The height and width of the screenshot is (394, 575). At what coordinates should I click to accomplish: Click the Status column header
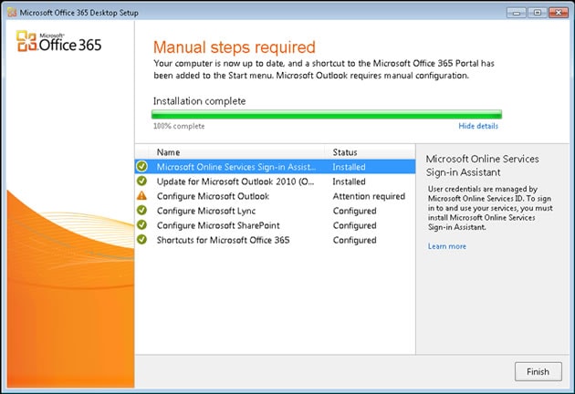[370, 152]
